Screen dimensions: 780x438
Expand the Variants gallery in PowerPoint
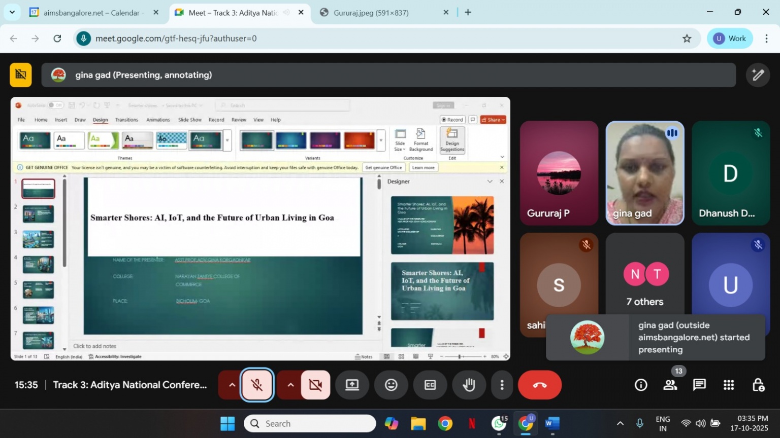tap(381, 140)
